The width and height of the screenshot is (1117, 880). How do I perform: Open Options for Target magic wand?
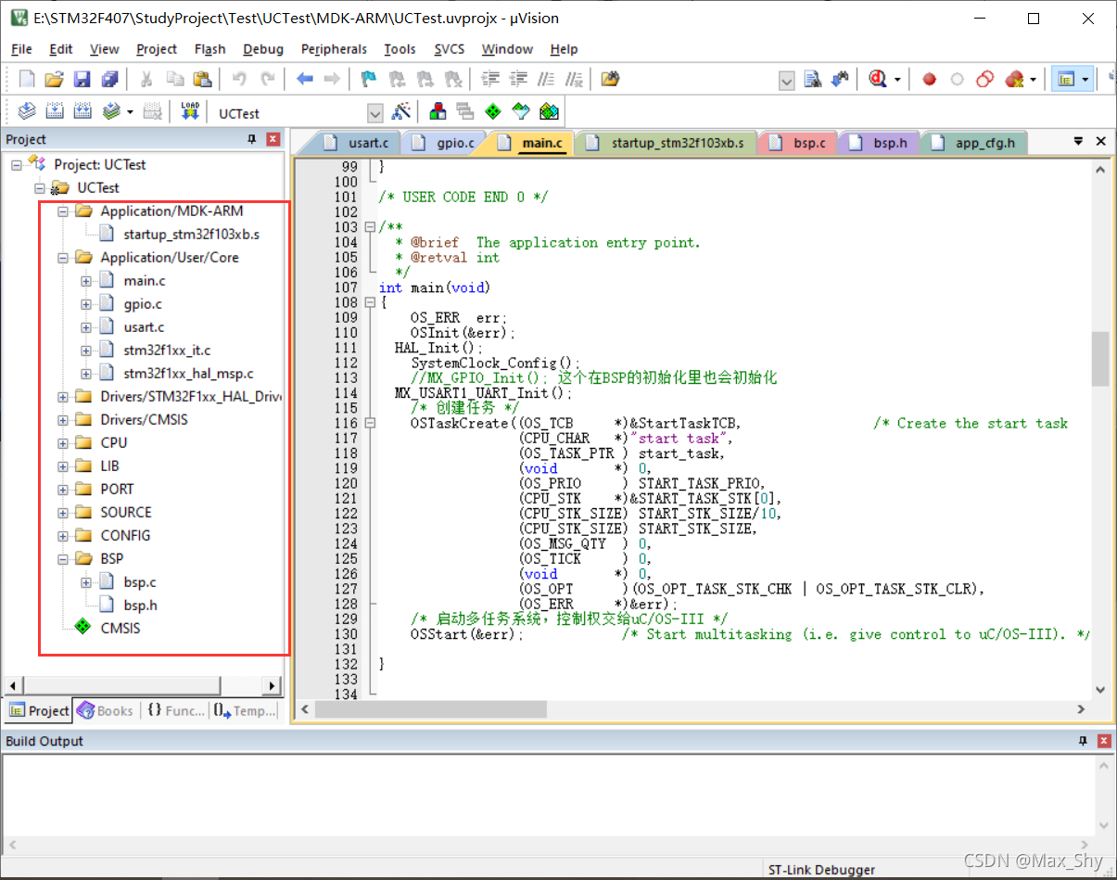[401, 112]
